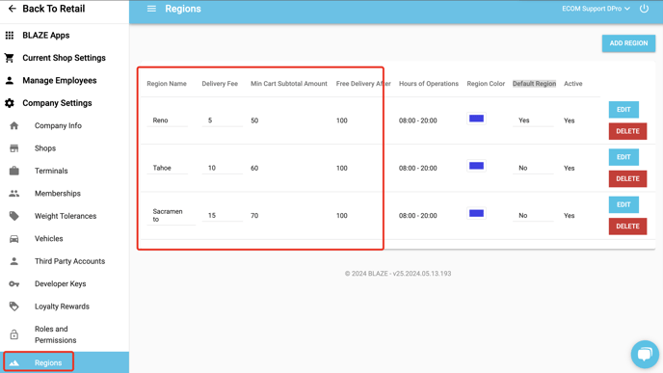Click the Terminals briefcase icon
663x373 pixels.
coord(13,171)
